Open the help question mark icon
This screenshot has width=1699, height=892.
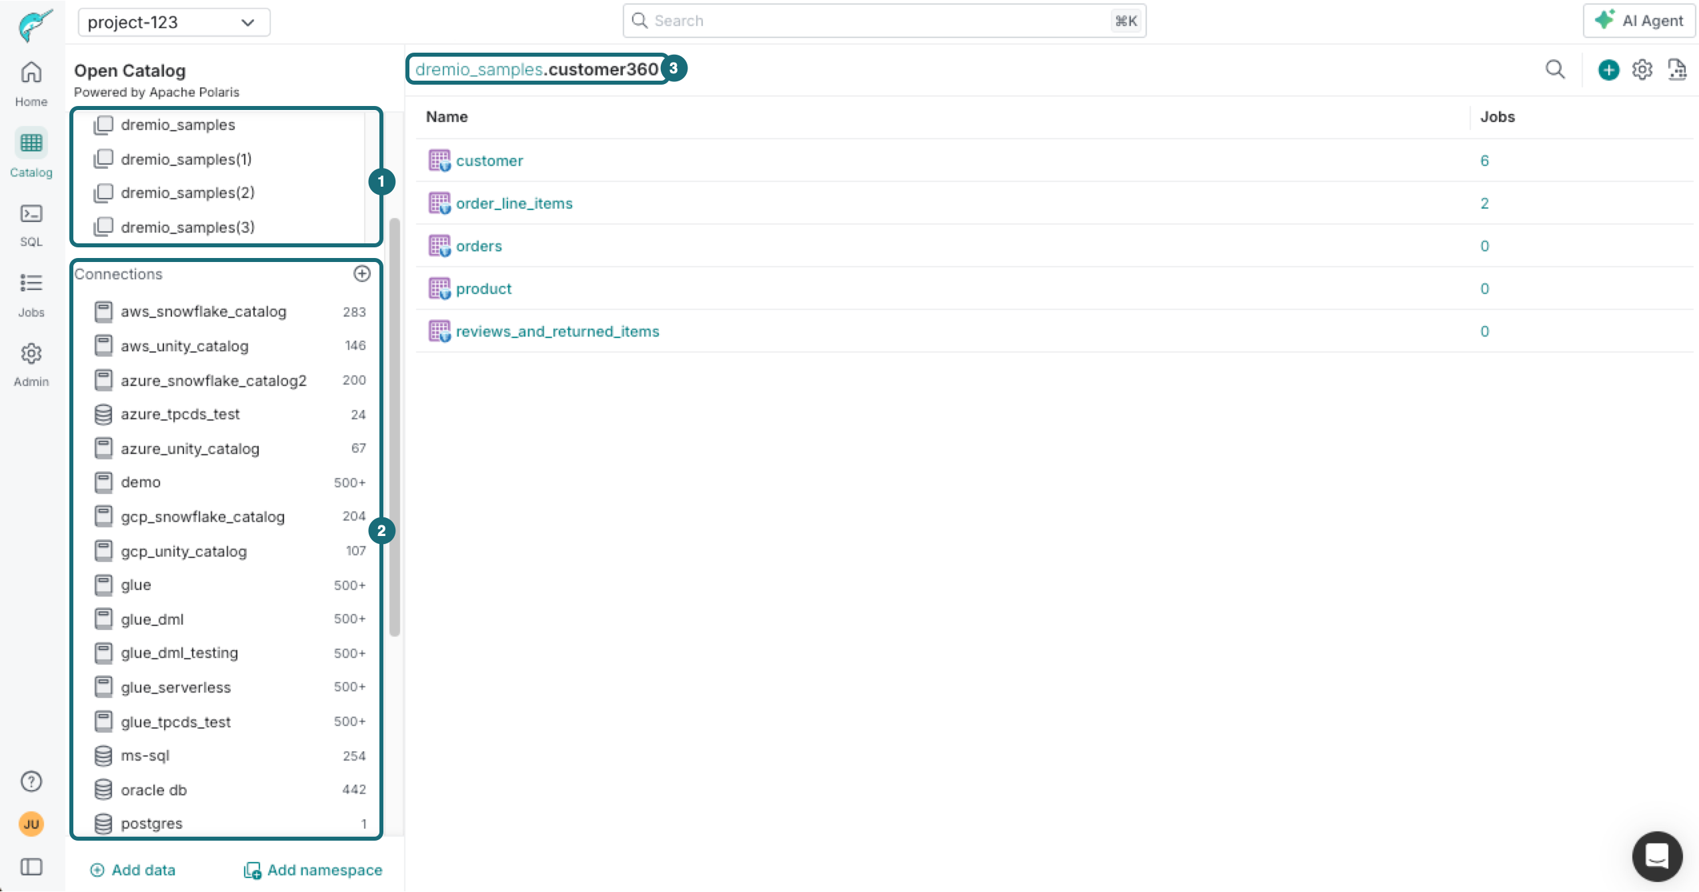pos(31,781)
